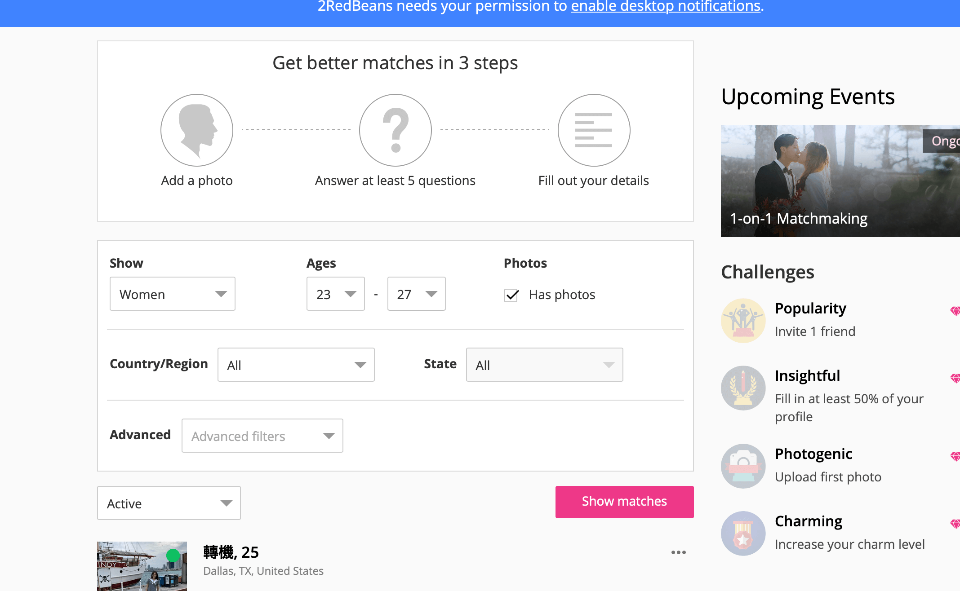Expand the Advanced filters dropdown
960x591 pixels.
[262, 436]
